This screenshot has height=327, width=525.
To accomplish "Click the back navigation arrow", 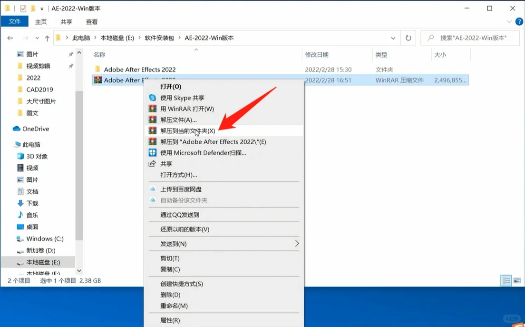I will (10, 38).
